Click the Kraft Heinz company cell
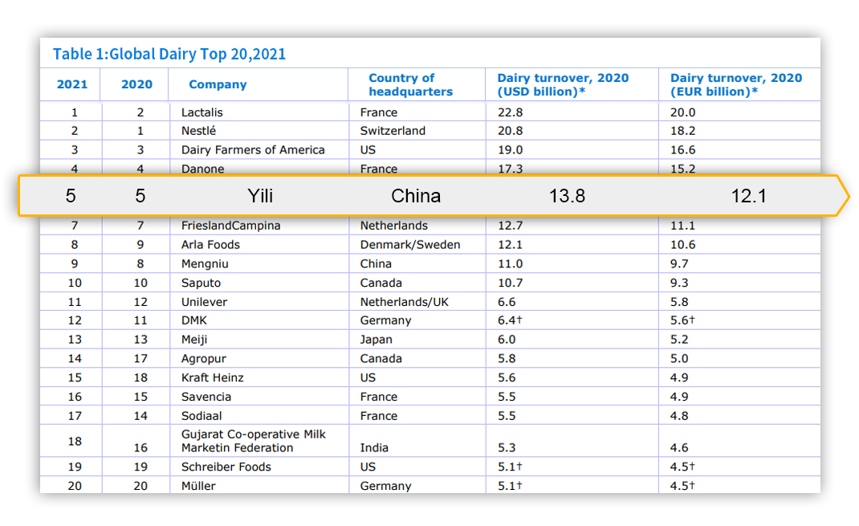Image resolution: width=859 pixels, height=526 pixels. 212,377
